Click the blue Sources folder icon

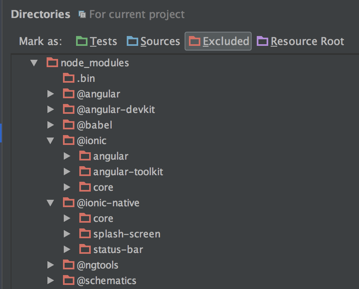pyautogui.click(x=132, y=41)
